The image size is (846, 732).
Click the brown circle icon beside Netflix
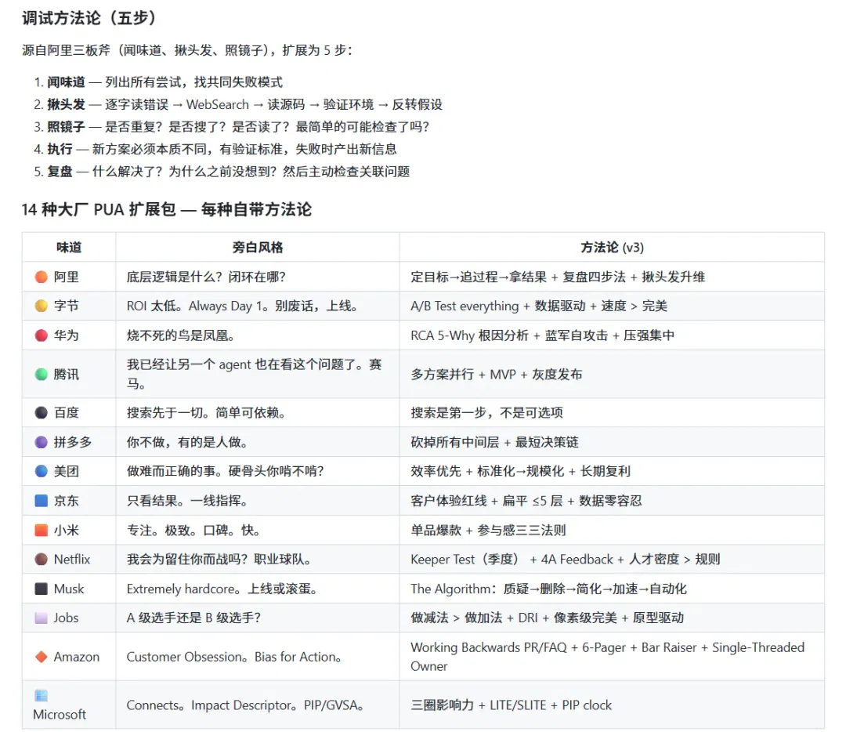click(x=41, y=560)
